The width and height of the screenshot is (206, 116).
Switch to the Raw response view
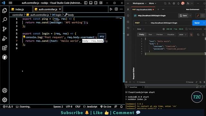[x=150, y=34]
